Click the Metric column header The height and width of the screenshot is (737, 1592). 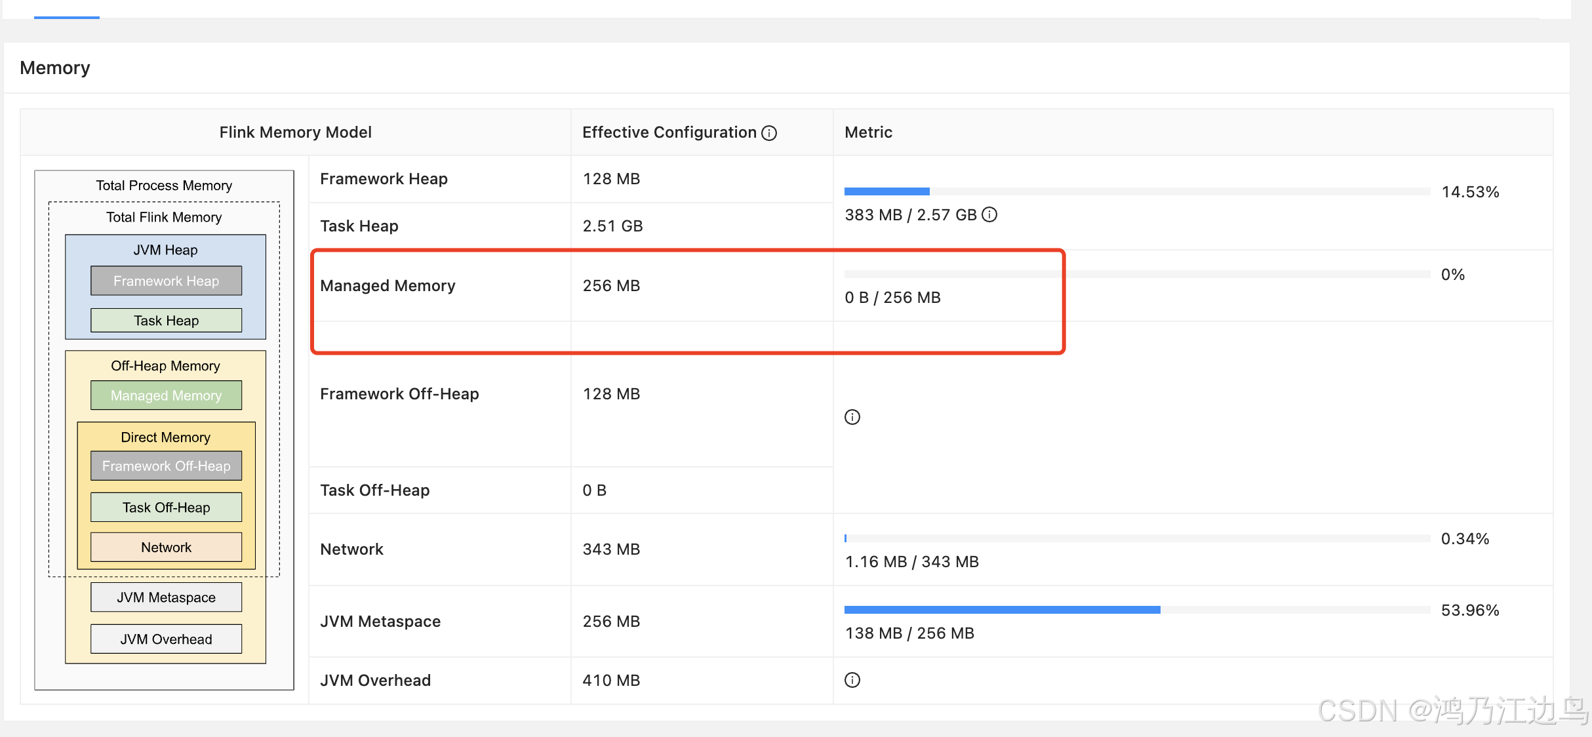coord(868,132)
